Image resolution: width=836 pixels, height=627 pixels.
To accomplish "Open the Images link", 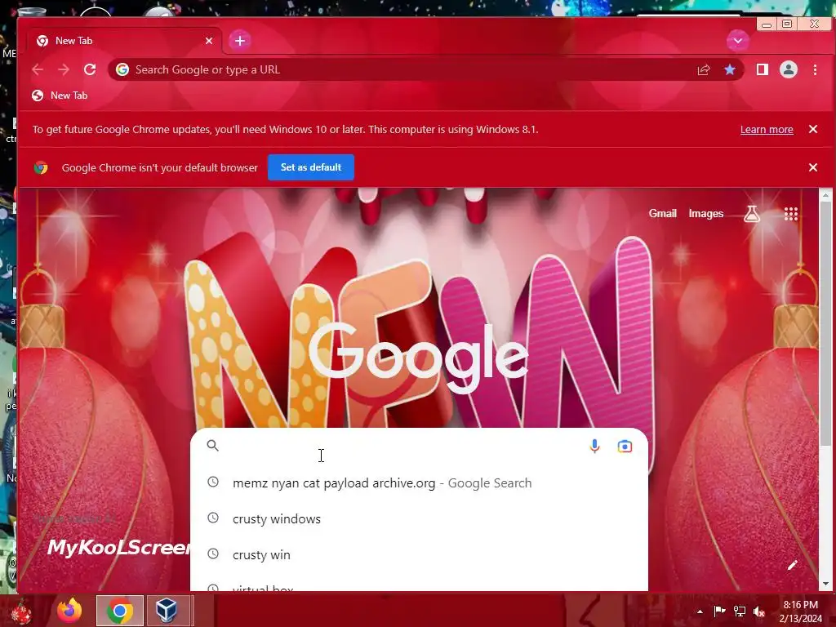I will (706, 213).
